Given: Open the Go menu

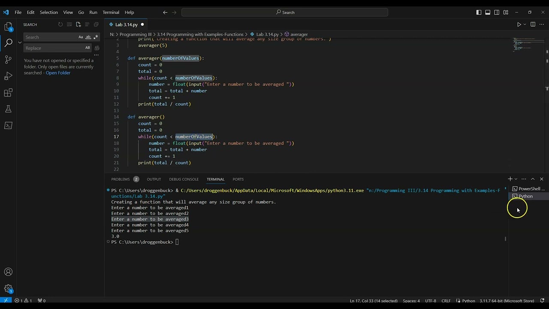Looking at the screenshot, I should pos(81,12).
